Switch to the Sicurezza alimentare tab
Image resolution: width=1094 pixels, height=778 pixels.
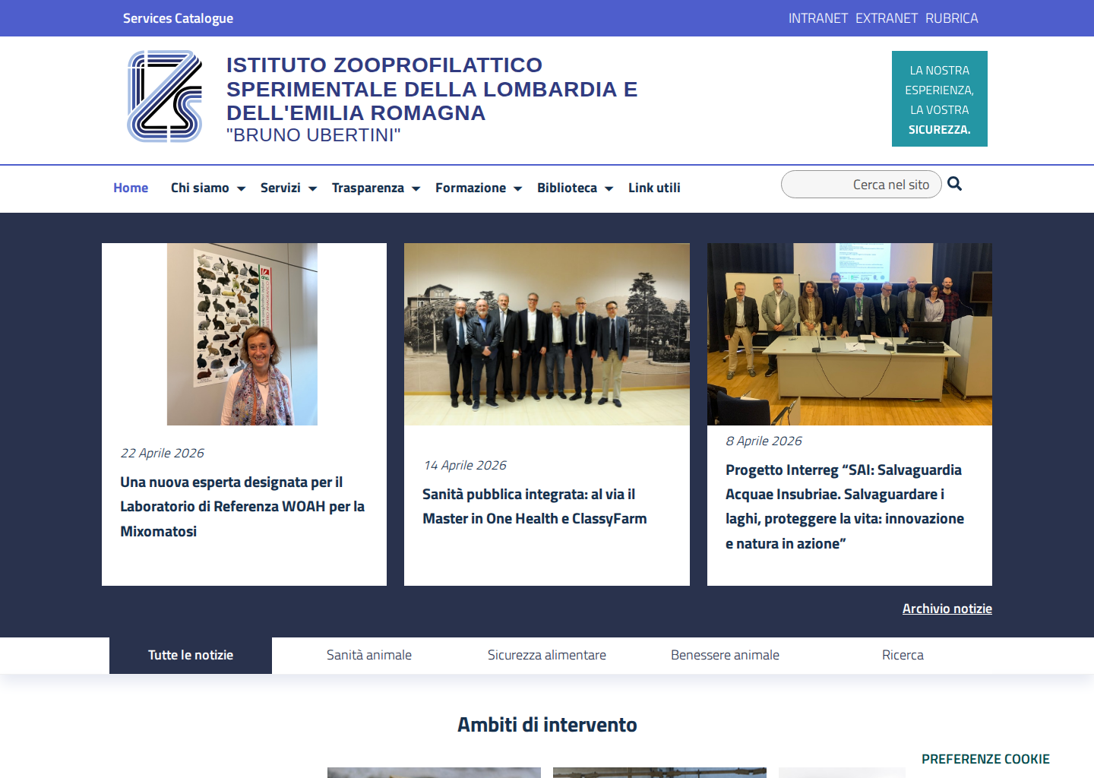click(547, 655)
